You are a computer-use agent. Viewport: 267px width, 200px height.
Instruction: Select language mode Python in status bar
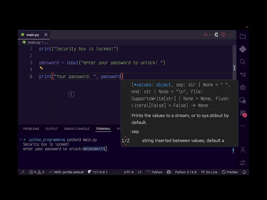tap(157, 172)
